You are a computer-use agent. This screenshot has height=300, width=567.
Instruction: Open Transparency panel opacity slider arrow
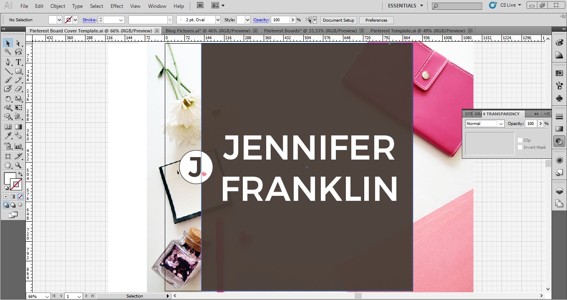click(x=541, y=124)
